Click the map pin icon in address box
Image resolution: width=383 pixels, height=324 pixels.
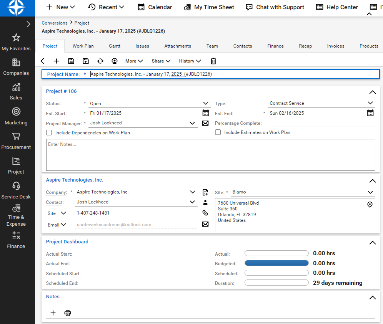click(x=370, y=205)
